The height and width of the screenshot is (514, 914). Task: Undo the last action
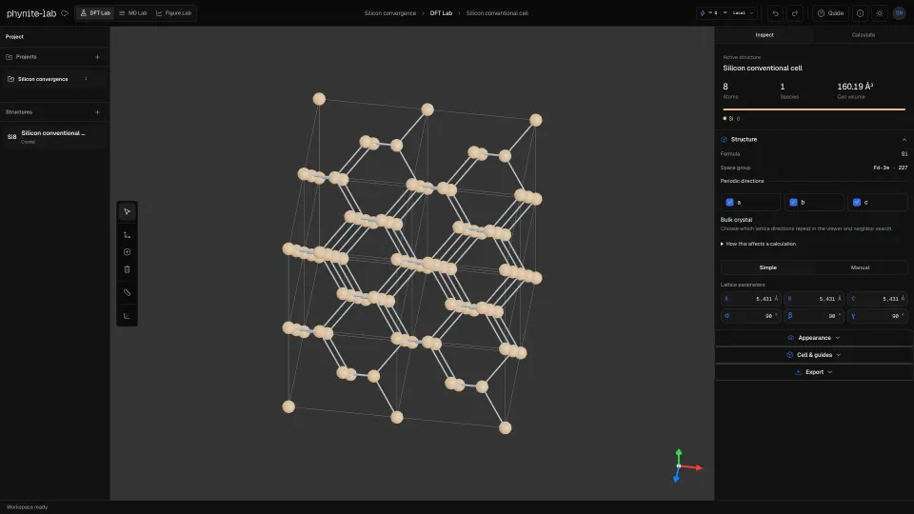coord(775,12)
